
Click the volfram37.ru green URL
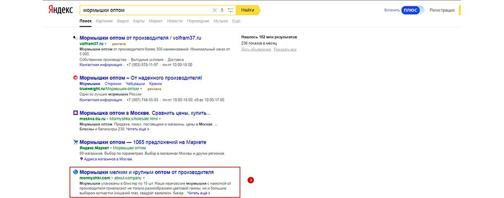[x=91, y=44]
